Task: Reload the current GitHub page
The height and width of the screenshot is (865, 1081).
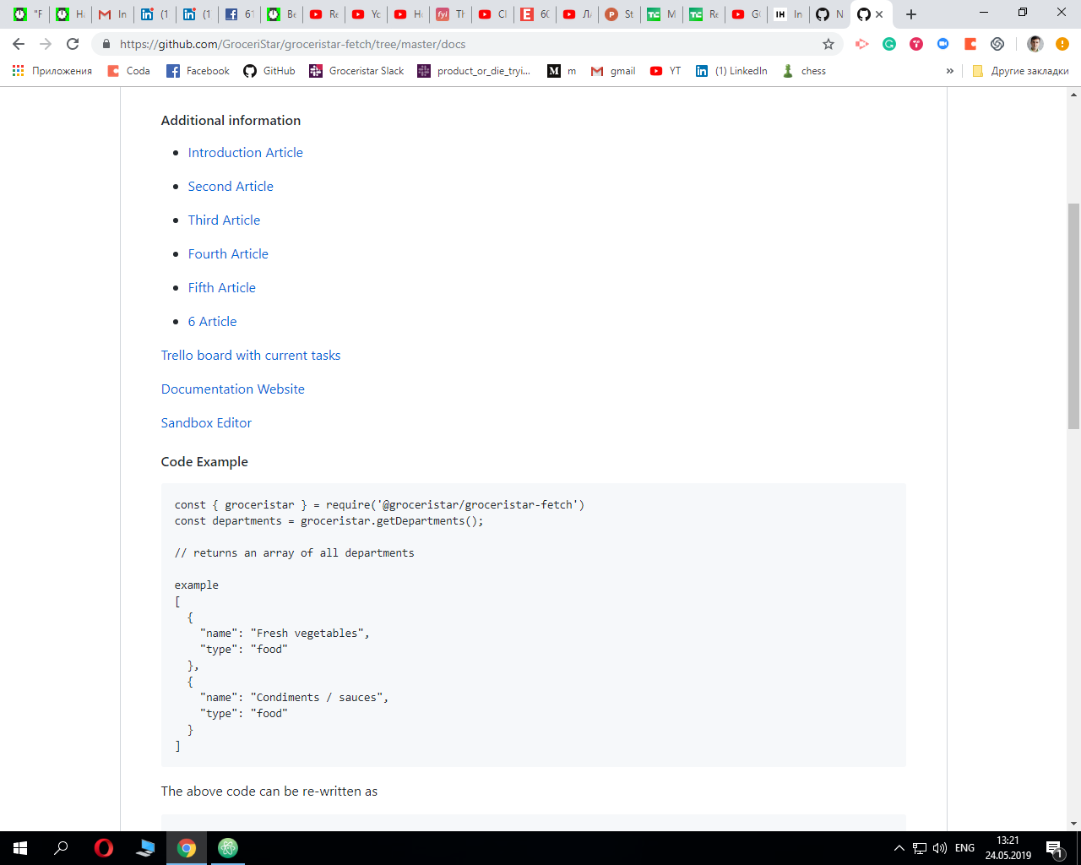Action: [x=73, y=44]
